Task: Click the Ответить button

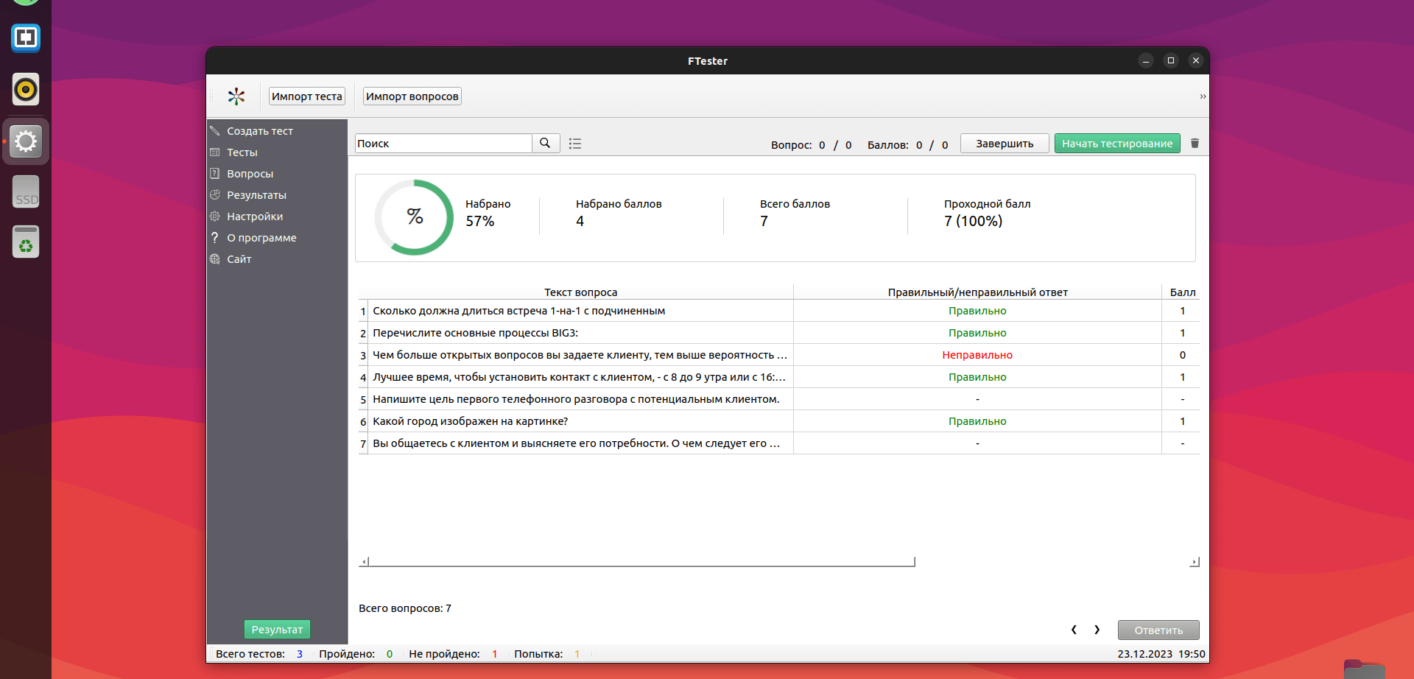Action: pyautogui.click(x=1158, y=630)
